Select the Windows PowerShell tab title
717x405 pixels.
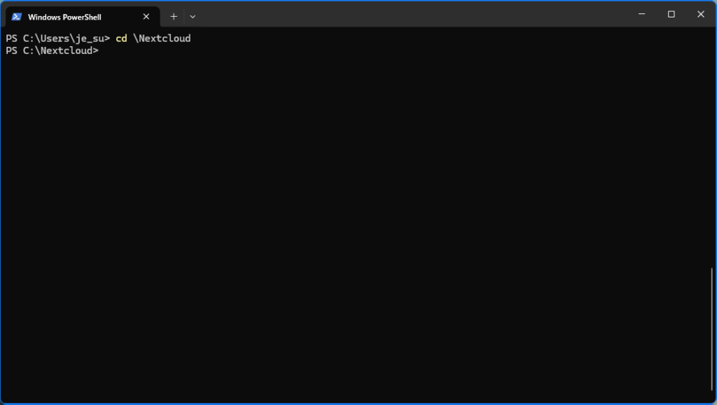coord(64,17)
